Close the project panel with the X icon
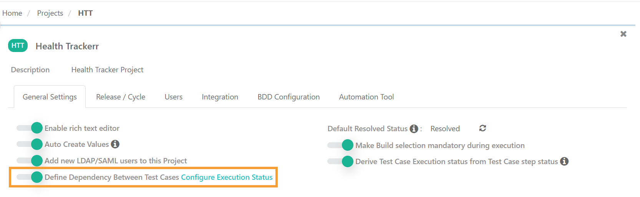Screen dimensions: 640x197 623,34
